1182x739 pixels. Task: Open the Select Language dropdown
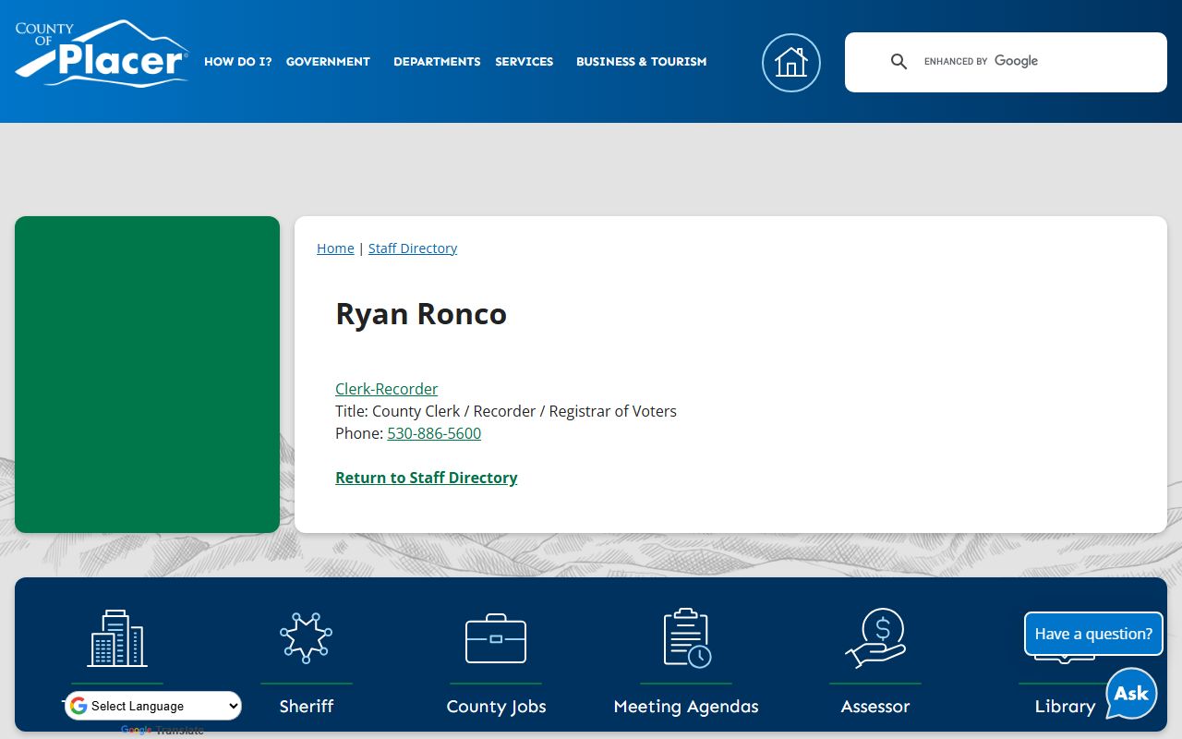153,706
